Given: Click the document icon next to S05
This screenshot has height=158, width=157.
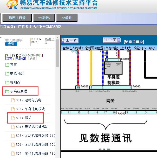Looking at the screenshot, I should coord(13,136).
